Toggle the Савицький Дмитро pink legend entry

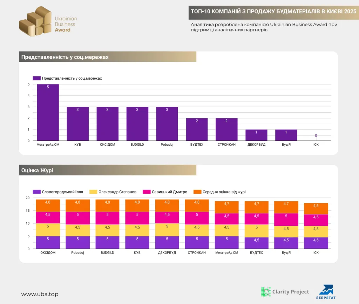pos(165,192)
